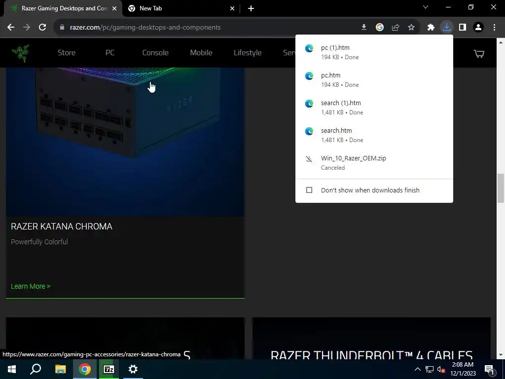Image resolution: width=505 pixels, height=379 pixels.
Task: Open the PC menu
Action: coord(110,52)
